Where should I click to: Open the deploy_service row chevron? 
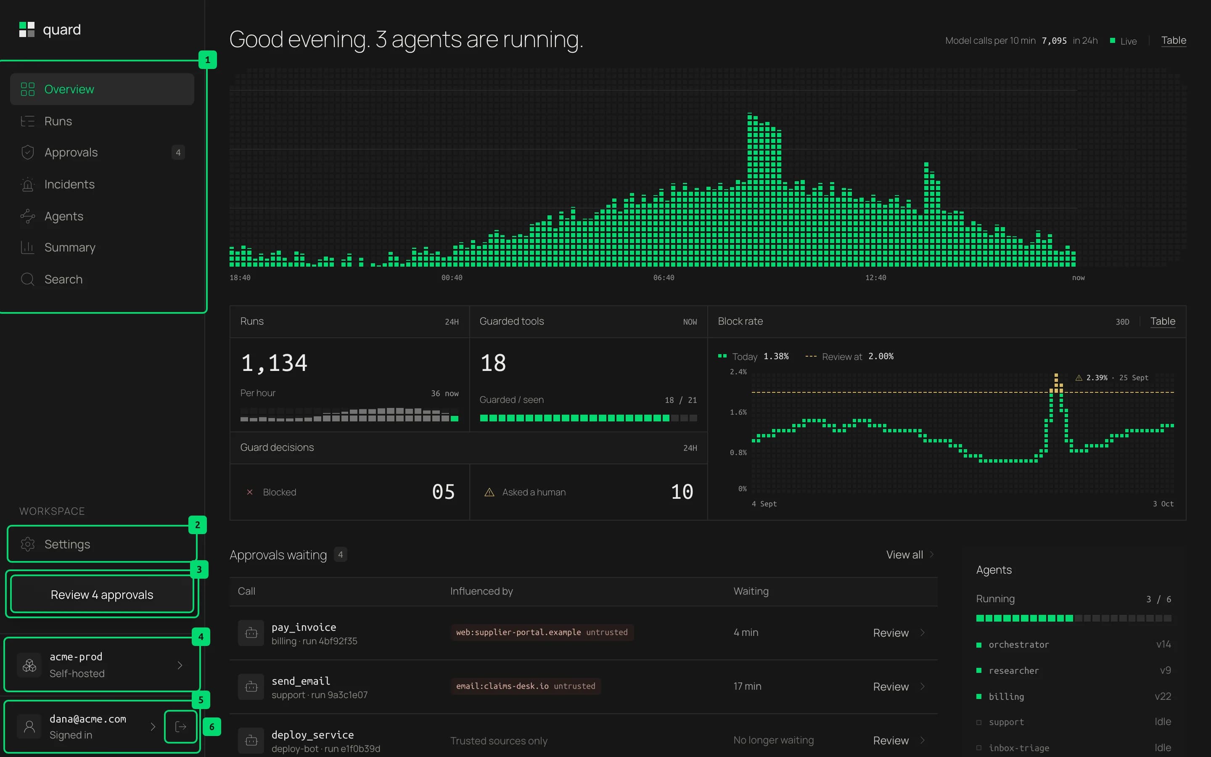[922, 740]
